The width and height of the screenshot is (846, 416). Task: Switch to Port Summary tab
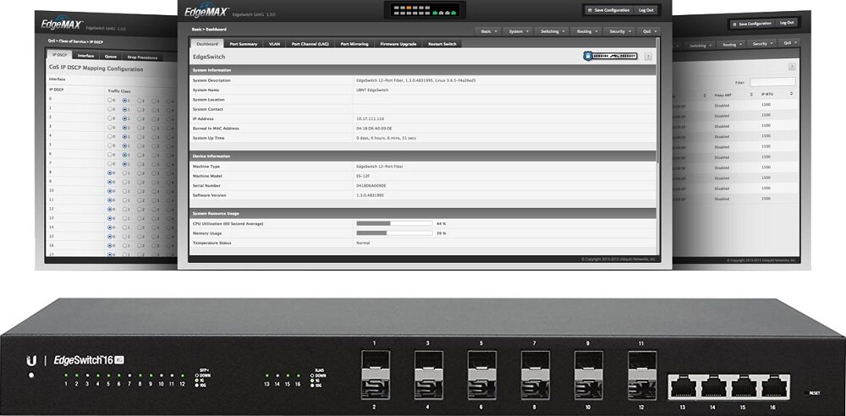coord(244,44)
